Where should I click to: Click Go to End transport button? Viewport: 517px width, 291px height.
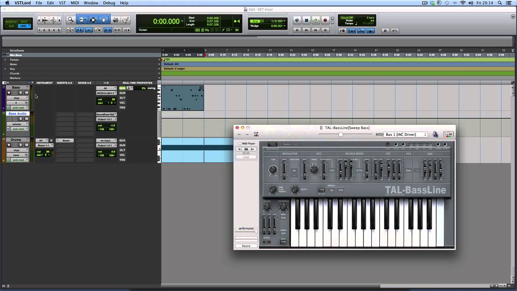coord(325,30)
